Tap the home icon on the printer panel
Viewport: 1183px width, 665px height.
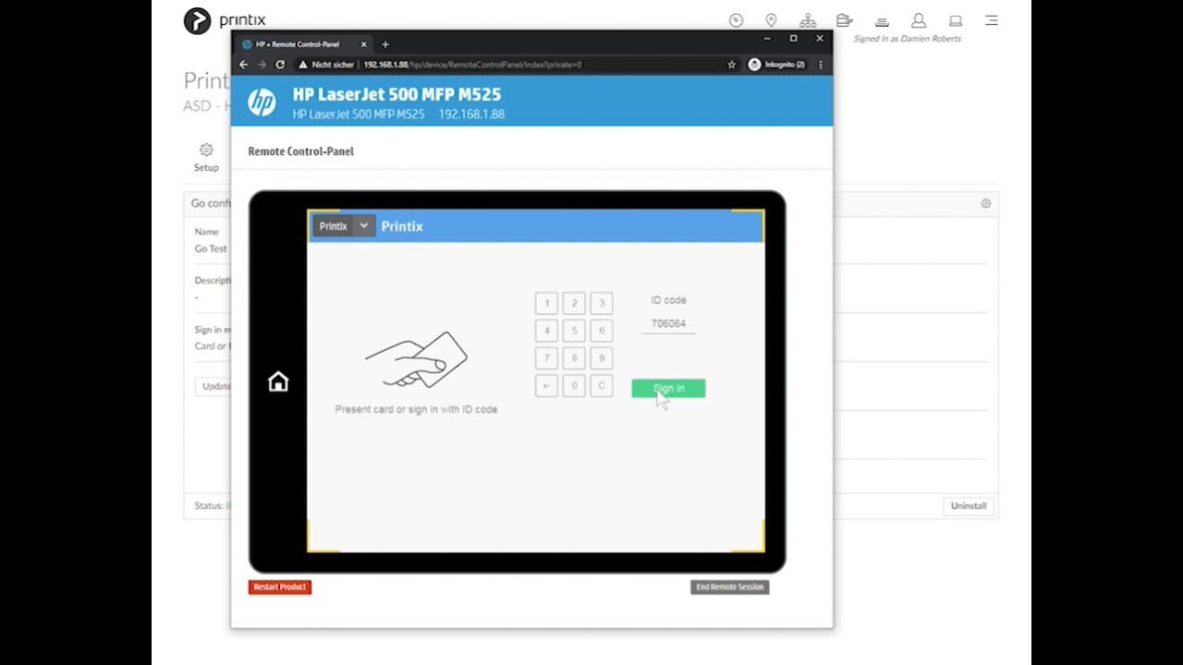pos(278,381)
